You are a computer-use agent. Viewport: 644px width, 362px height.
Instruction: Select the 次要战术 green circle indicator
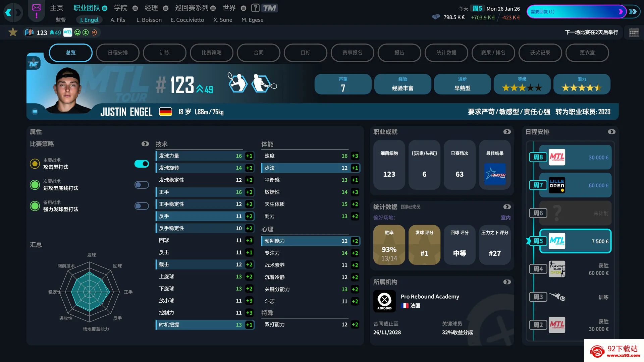(x=35, y=185)
